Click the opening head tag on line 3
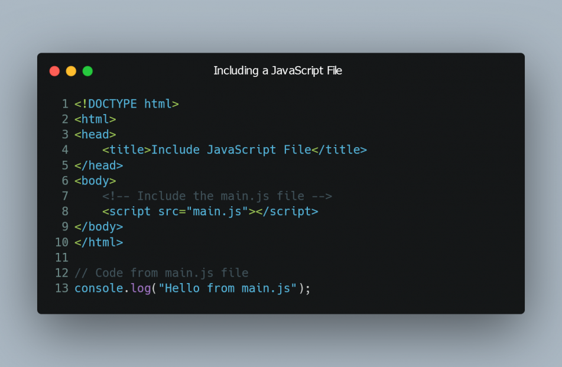This screenshot has width=562, height=367. point(95,134)
